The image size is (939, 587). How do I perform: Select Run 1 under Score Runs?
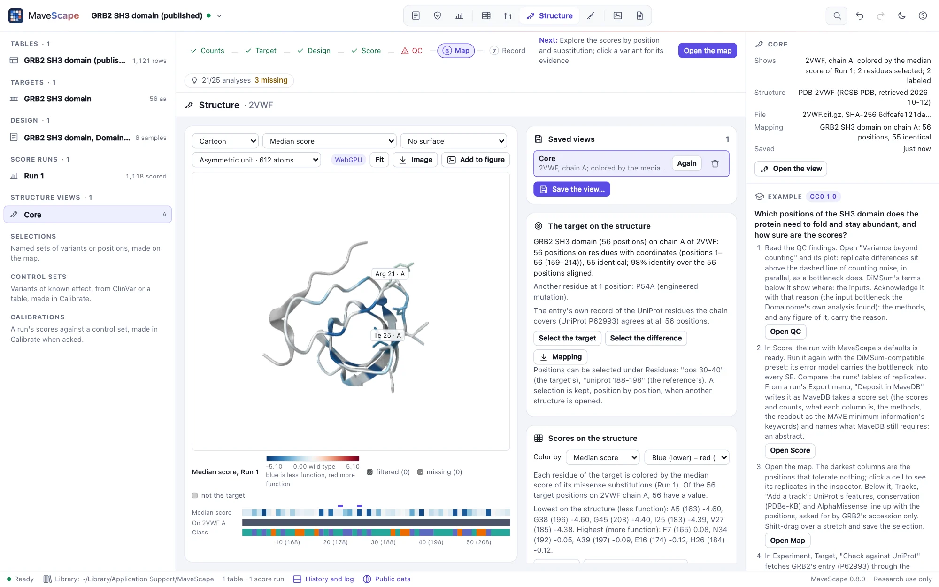coord(88,176)
